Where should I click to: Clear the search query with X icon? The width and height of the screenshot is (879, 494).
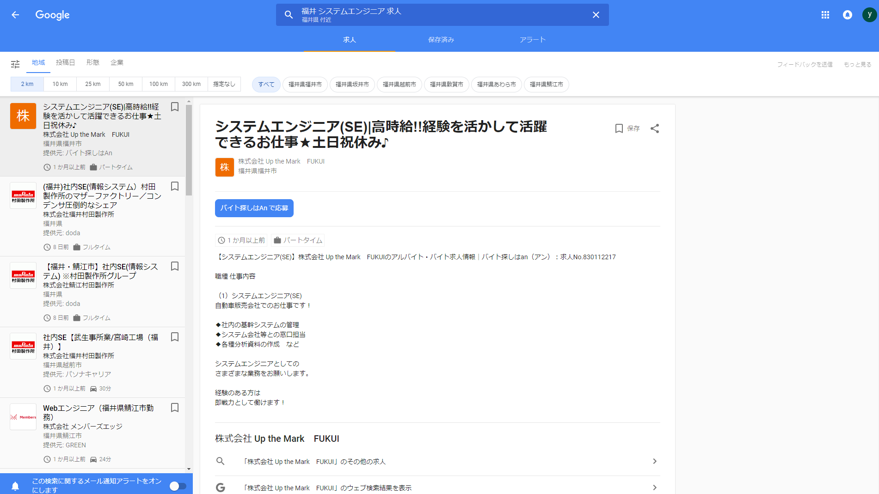pyautogui.click(x=596, y=15)
